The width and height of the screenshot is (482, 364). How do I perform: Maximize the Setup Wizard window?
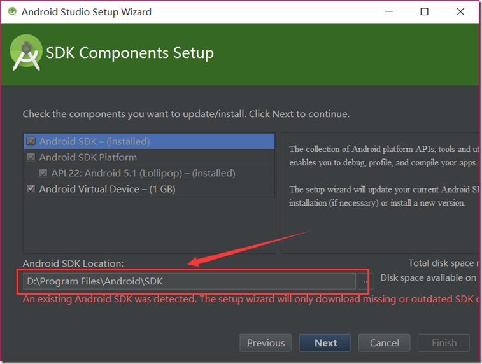(424, 11)
